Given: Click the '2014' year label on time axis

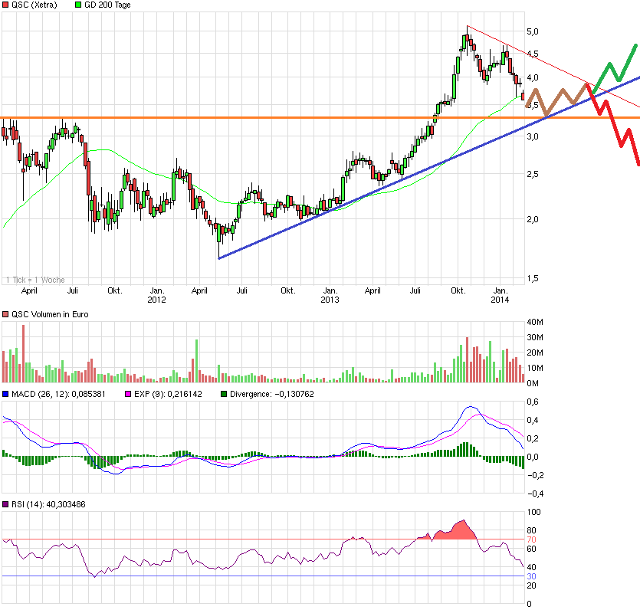Looking at the screenshot, I should pyautogui.click(x=500, y=300).
